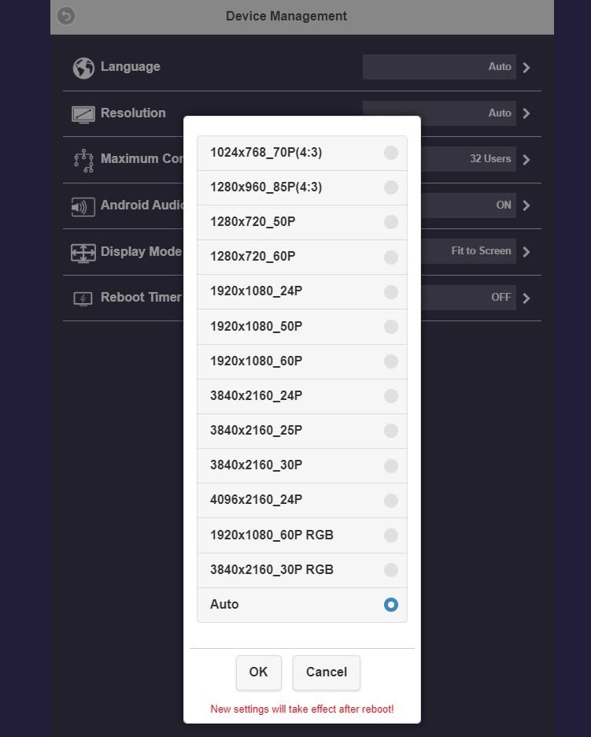Choose 1920x1080_60P radio option
Screen dimensions: 591x737
[x=391, y=361]
